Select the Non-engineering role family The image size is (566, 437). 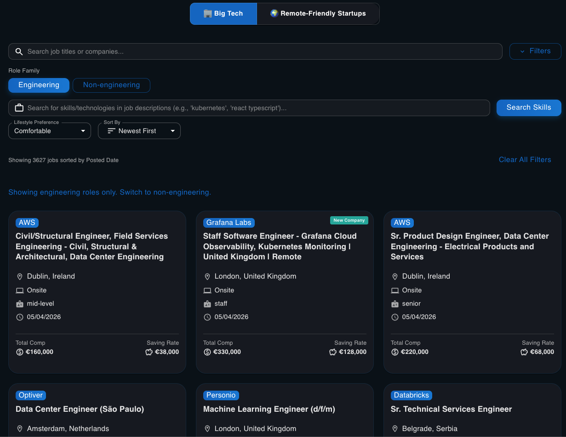111,85
